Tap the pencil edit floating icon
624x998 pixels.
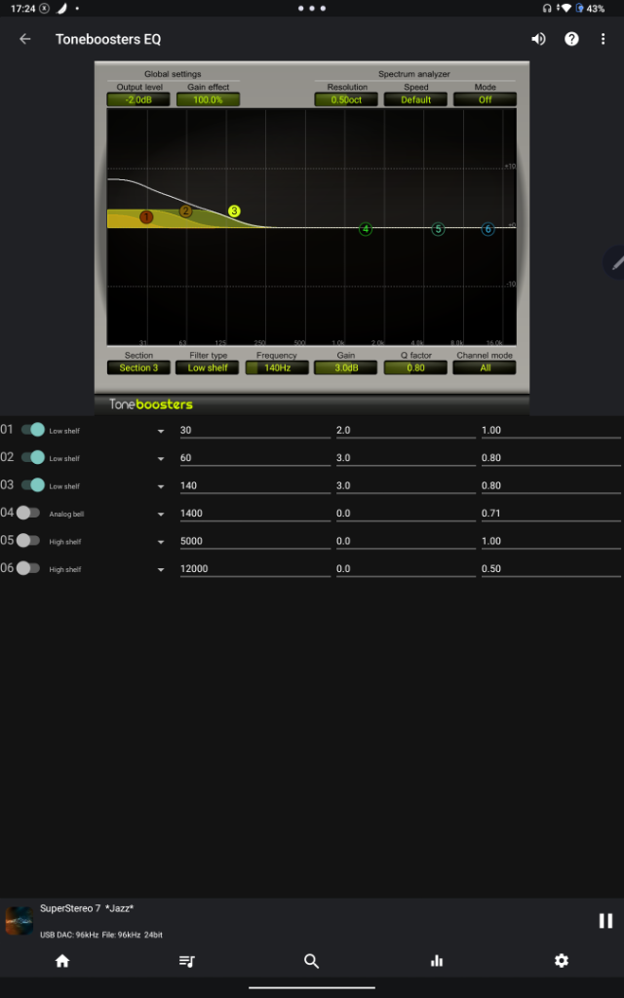pyautogui.click(x=616, y=261)
